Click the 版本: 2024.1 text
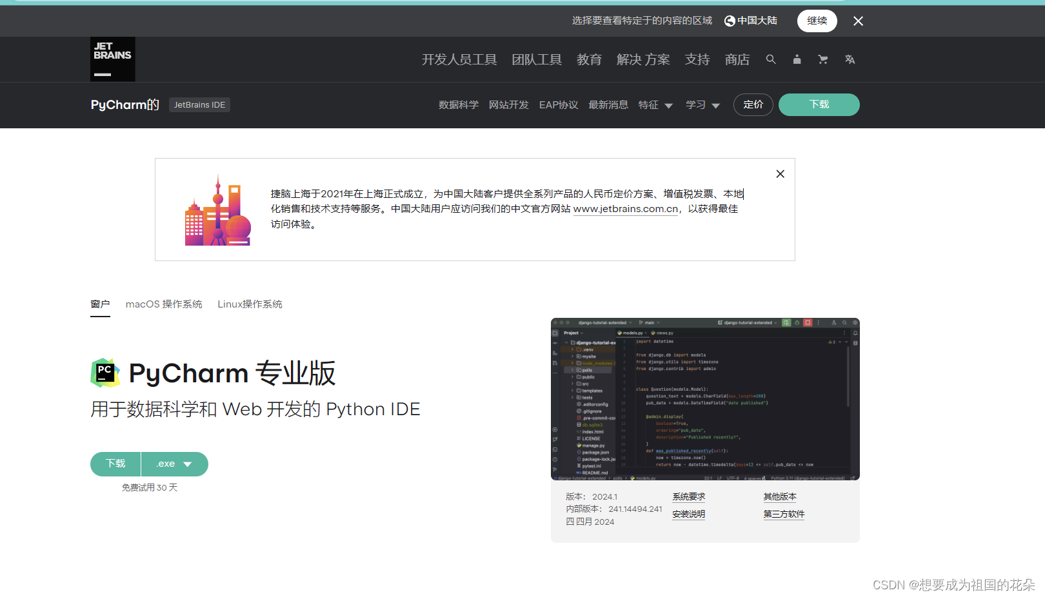Viewport: 1045px width, 597px height. coord(592,497)
